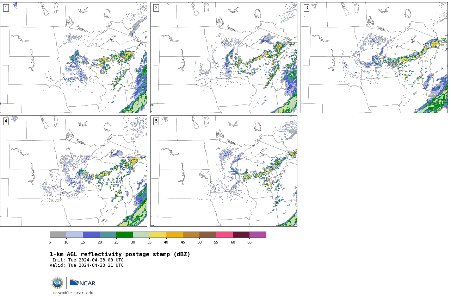This screenshot has height=297, width=451.
Task: Click the NSF logo
Action: point(57,283)
